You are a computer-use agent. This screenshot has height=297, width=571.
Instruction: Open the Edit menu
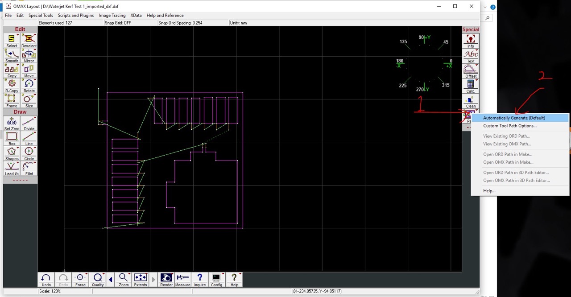point(20,15)
